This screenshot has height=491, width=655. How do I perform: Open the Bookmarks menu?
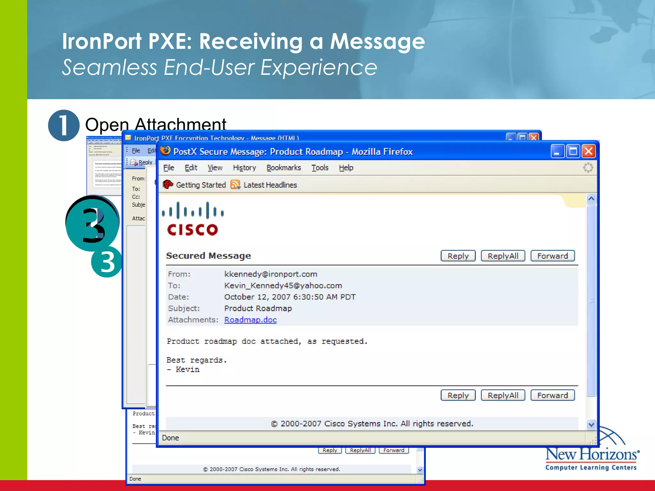[x=284, y=168]
